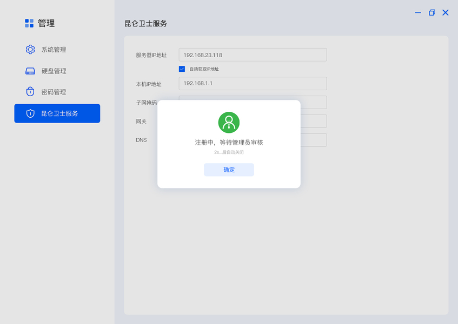
Task: Restore the window size
Action: click(x=432, y=12)
